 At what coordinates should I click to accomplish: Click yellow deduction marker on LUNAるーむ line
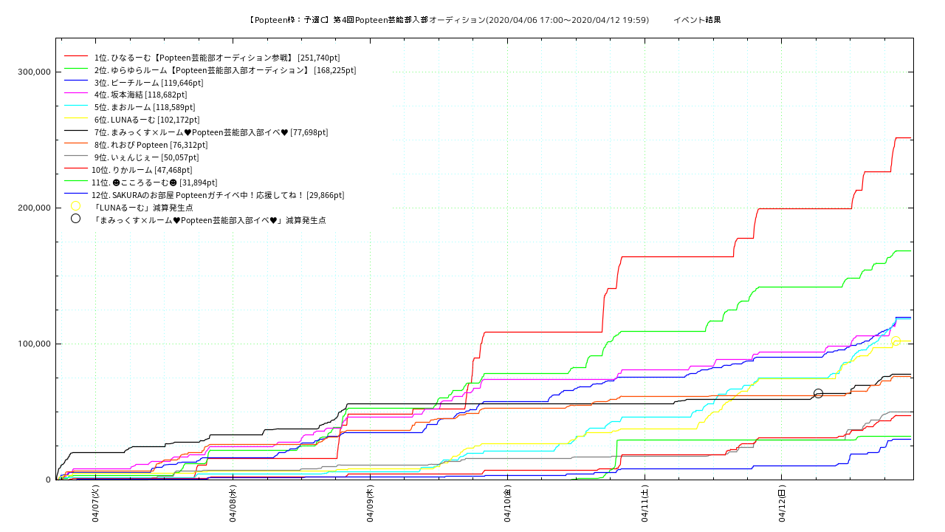pos(896,341)
